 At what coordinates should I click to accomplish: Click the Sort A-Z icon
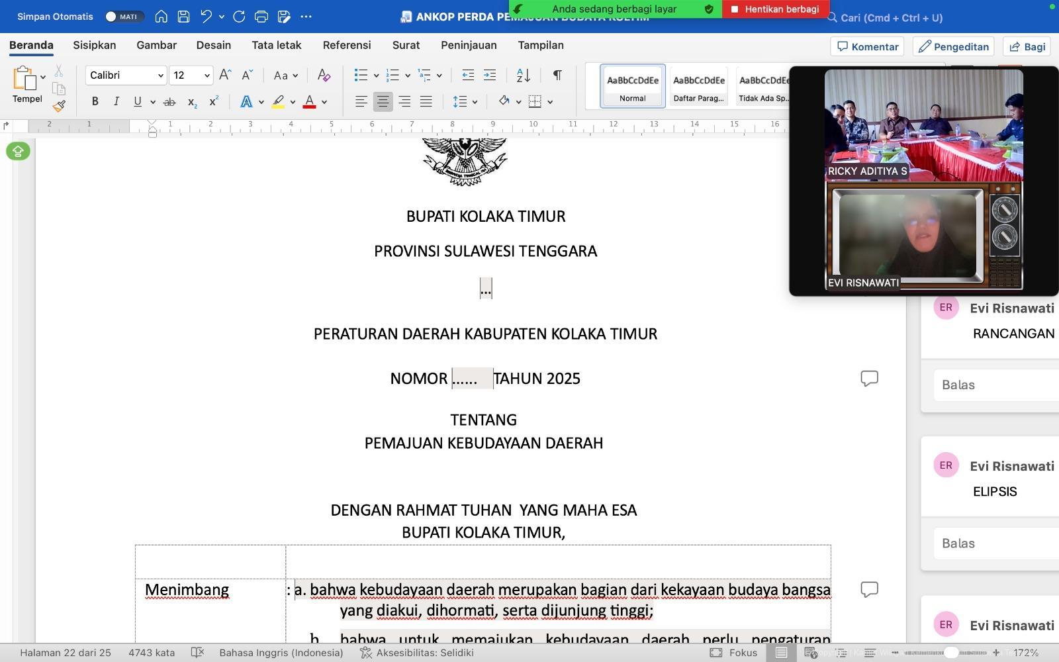tap(523, 75)
